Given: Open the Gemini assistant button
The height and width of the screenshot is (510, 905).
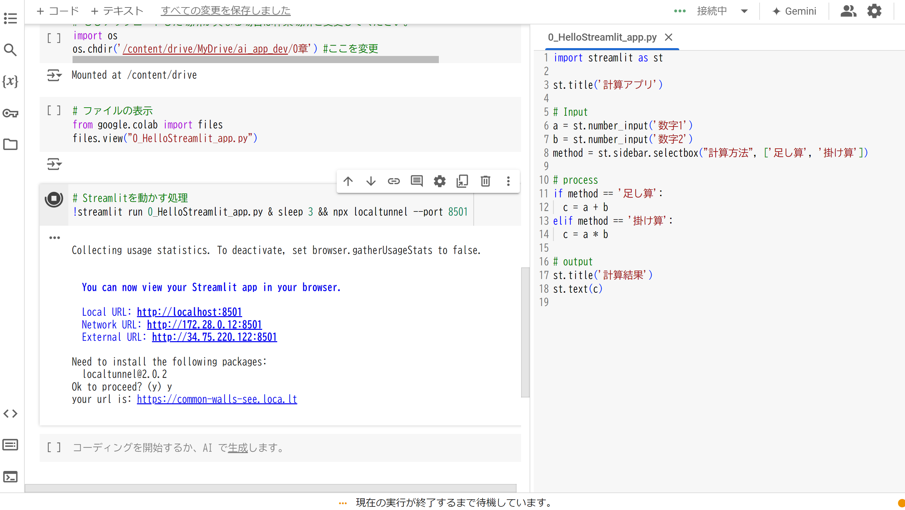Looking at the screenshot, I should coord(794,11).
